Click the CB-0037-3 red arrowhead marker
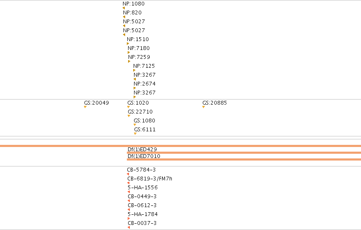The width and height of the screenshot is (361, 230). 129,227
